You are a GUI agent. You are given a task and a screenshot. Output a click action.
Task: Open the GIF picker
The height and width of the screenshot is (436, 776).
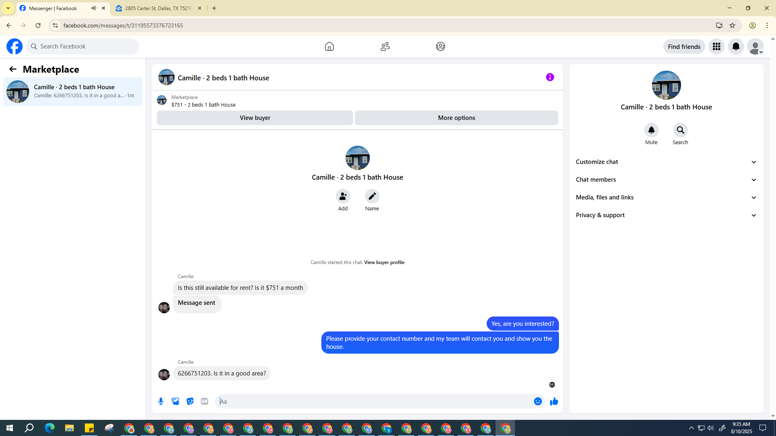(205, 401)
